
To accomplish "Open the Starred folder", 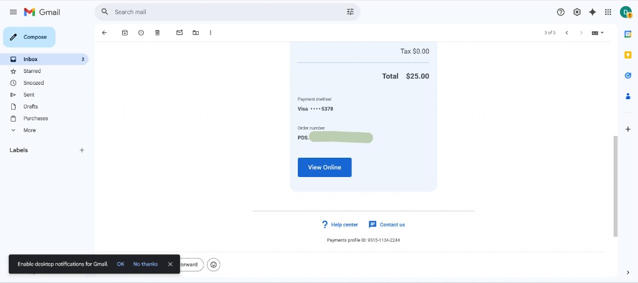I will (x=32, y=71).
